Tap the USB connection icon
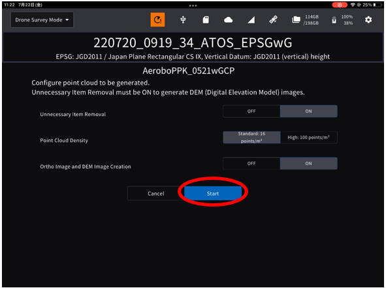 coord(183,20)
